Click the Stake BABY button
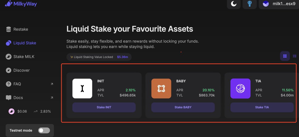299x137 pixels. (x=183, y=107)
